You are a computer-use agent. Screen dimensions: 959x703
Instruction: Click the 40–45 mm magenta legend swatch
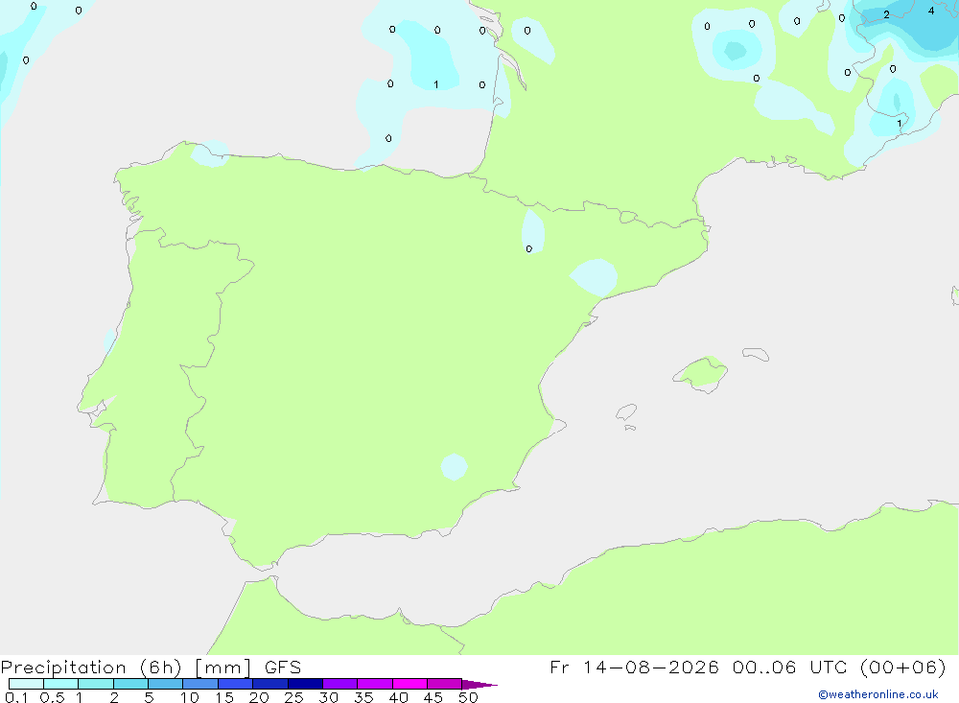coord(409,684)
